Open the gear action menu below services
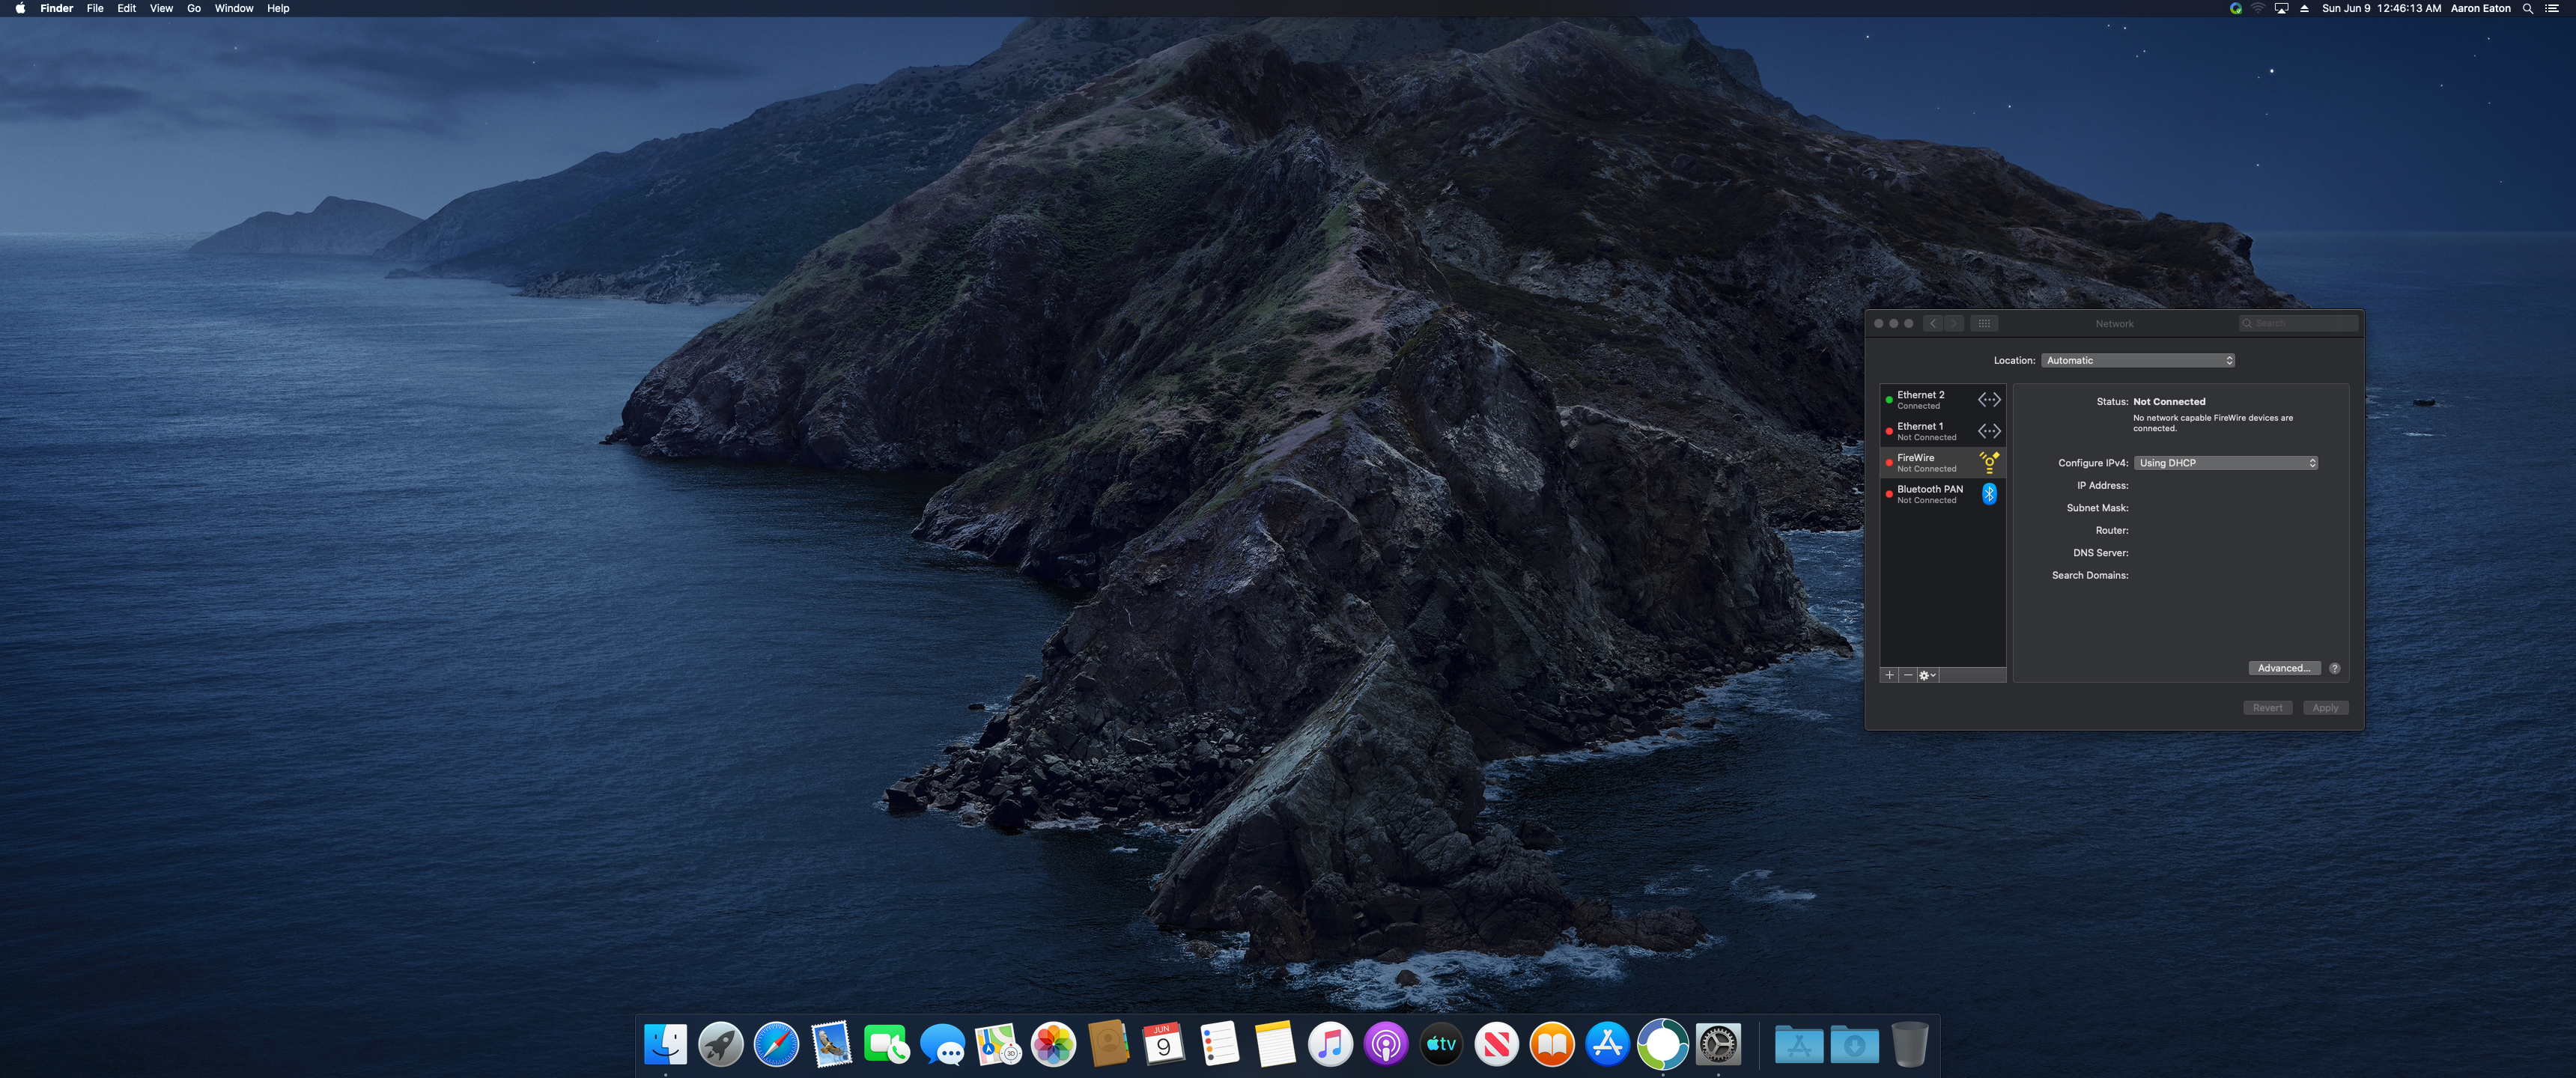Screen dimensions: 2576x1078 1927,675
